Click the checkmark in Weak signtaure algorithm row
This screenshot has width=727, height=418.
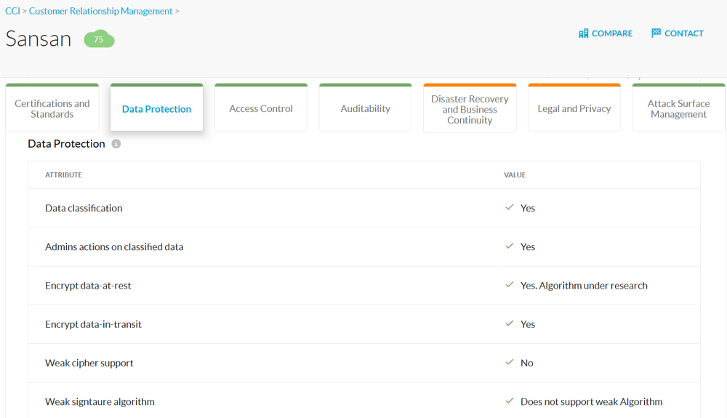point(510,401)
